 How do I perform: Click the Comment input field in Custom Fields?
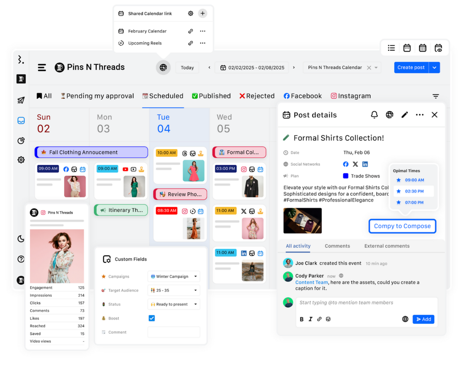(174, 332)
